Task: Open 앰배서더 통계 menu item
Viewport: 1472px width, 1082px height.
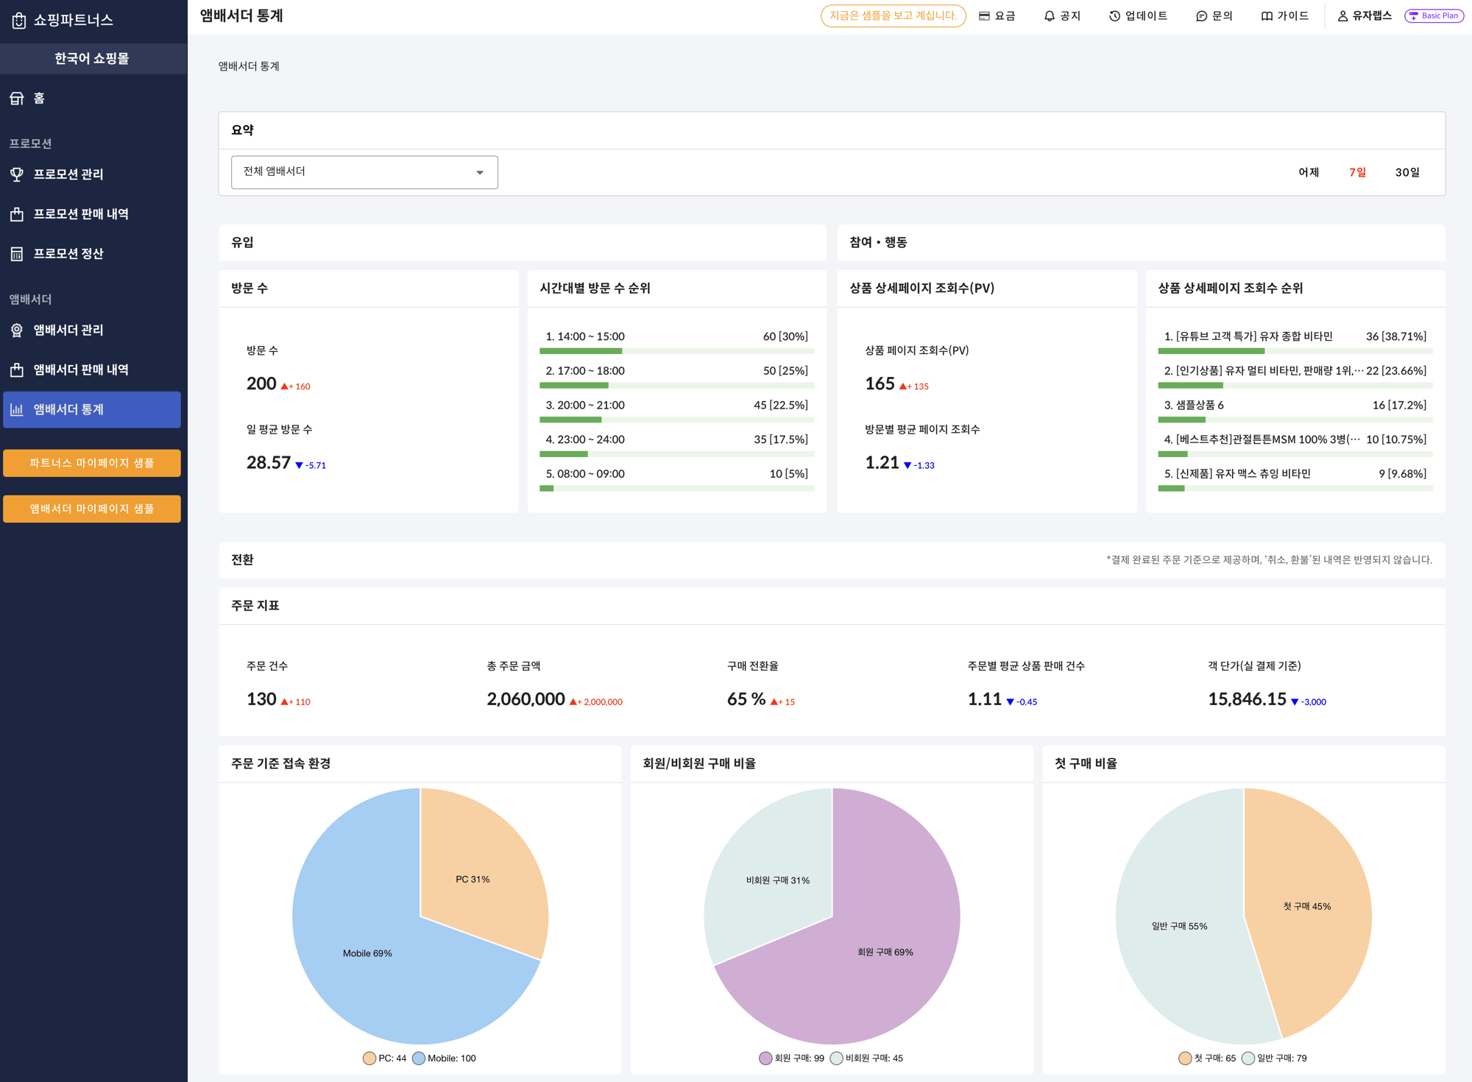Action: (x=92, y=410)
